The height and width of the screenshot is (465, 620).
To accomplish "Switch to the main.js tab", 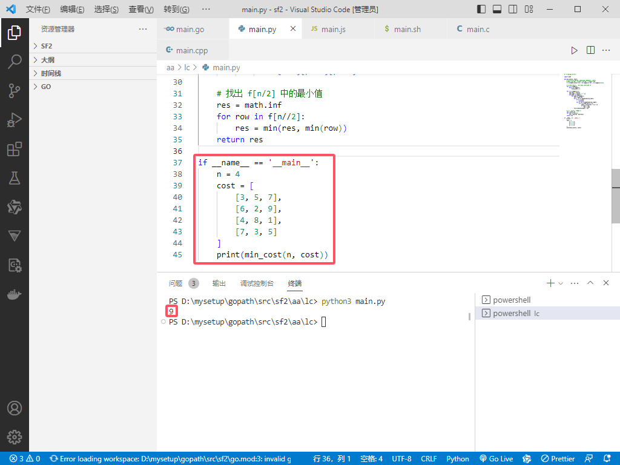I will click(x=338, y=29).
